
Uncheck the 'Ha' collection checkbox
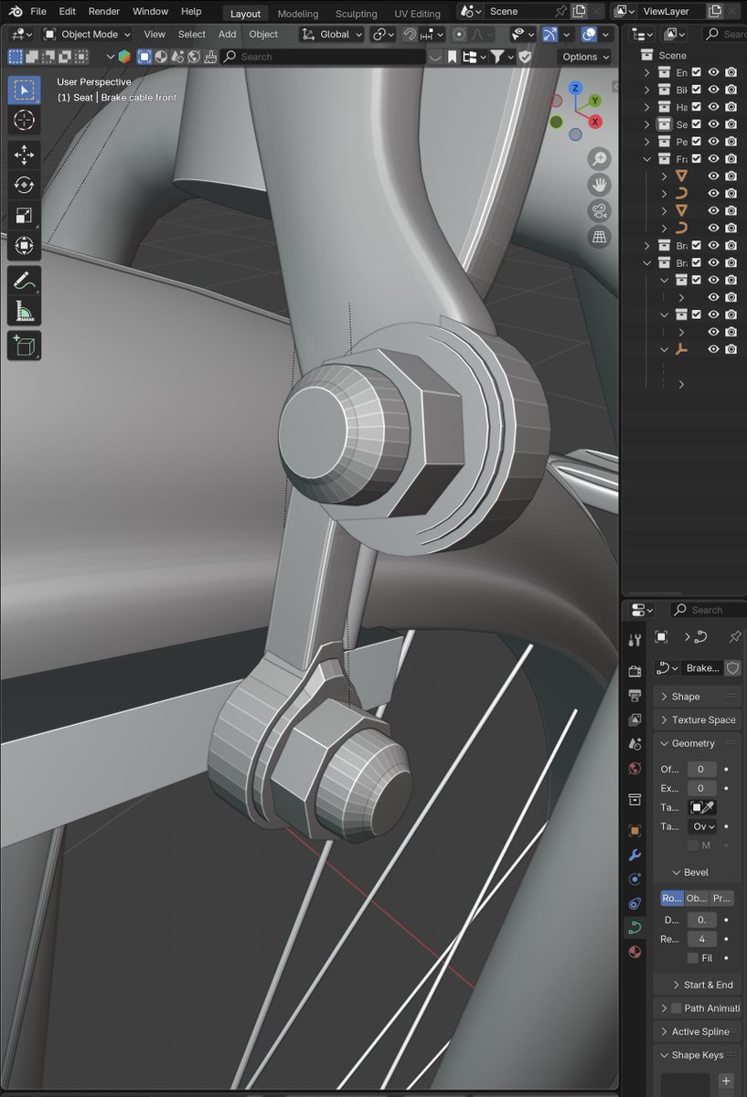click(697, 107)
